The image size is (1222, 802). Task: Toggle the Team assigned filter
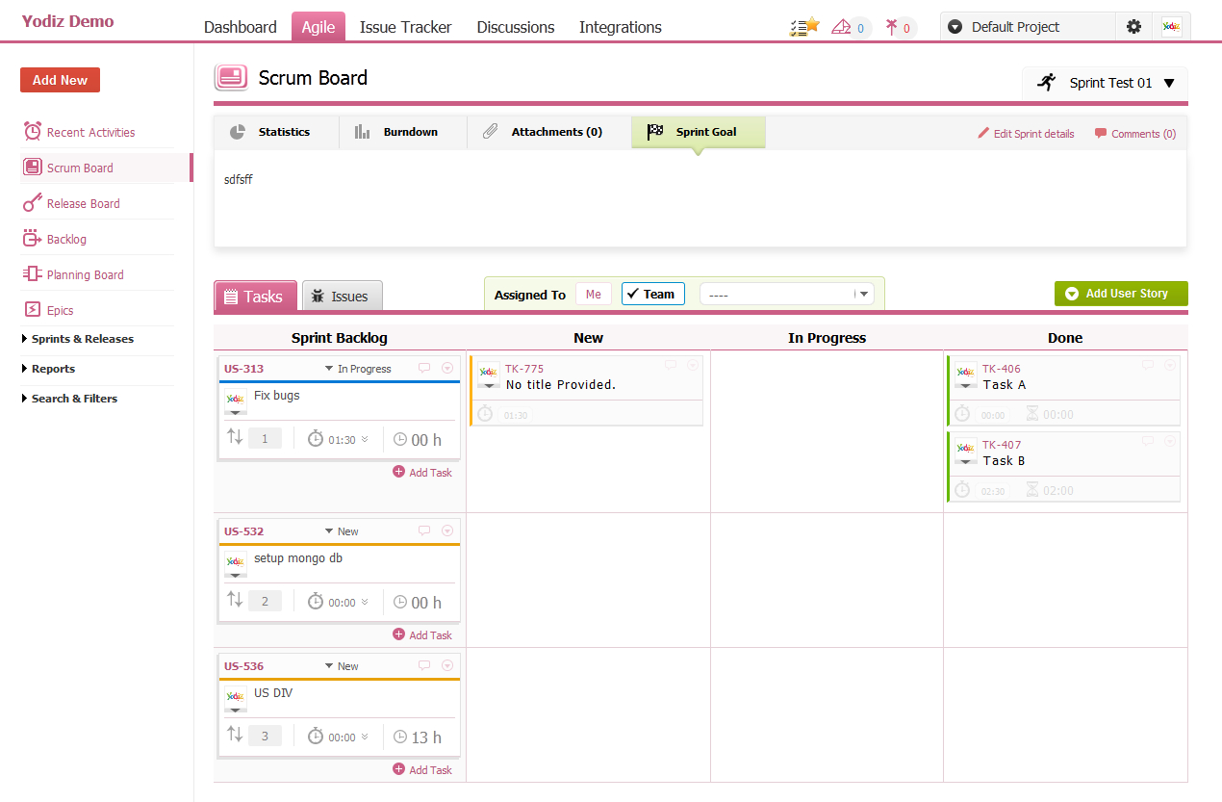coord(652,294)
